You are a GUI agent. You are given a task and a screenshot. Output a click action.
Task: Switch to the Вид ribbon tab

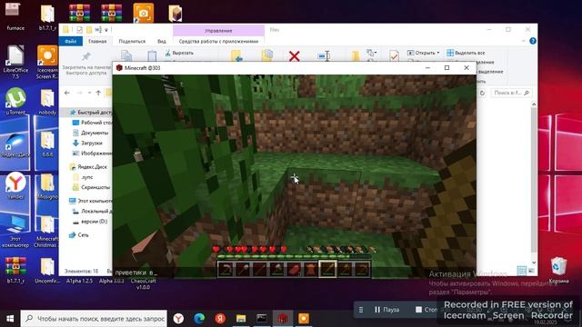click(x=162, y=41)
